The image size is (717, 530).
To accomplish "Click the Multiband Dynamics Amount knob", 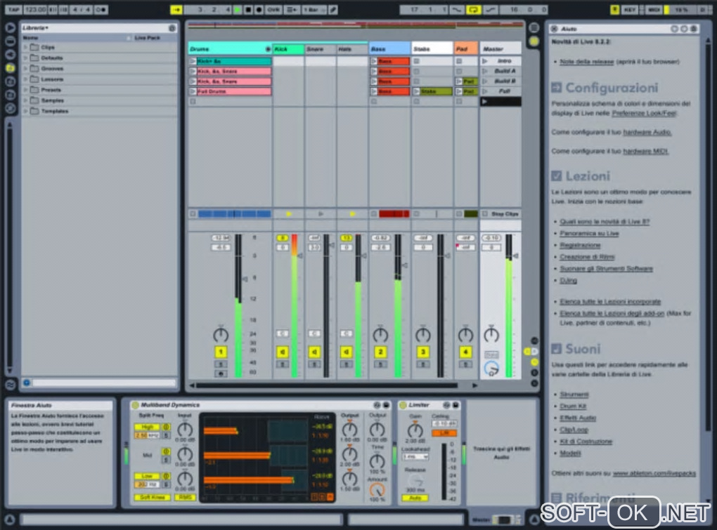I will (x=377, y=490).
